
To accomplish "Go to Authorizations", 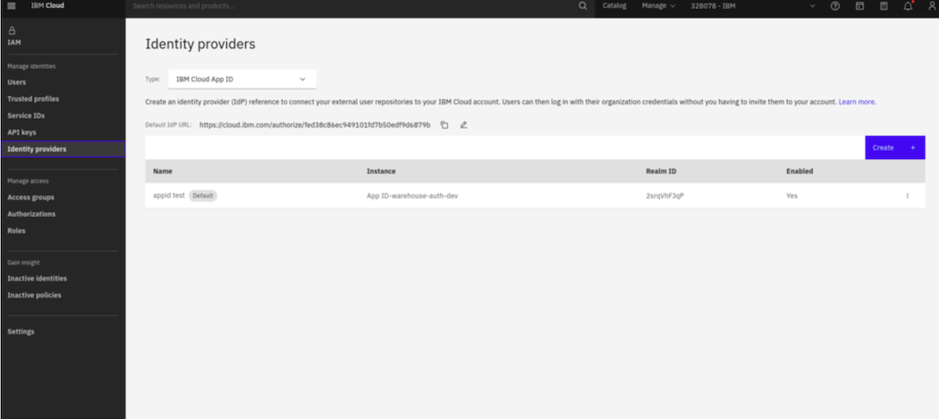I will click(x=31, y=214).
